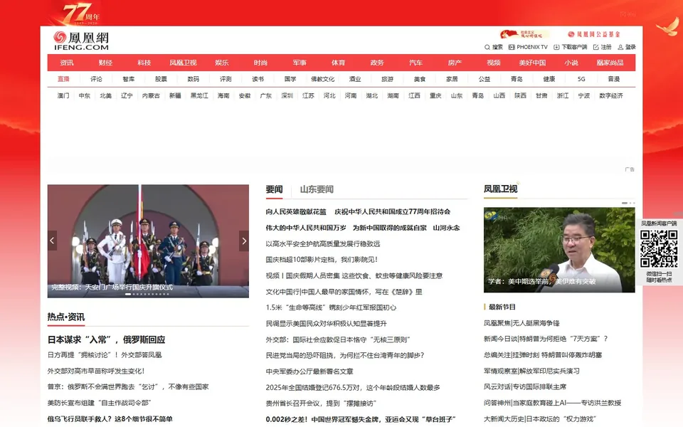Click 直播 in secondary navigation
The width and height of the screenshot is (683, 427).
[63, 79]
